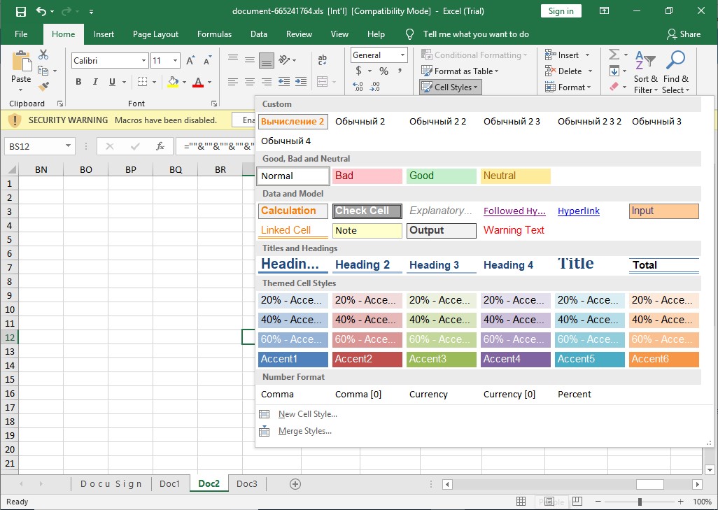Click the Insert Function fx icon

click(160, 146)
